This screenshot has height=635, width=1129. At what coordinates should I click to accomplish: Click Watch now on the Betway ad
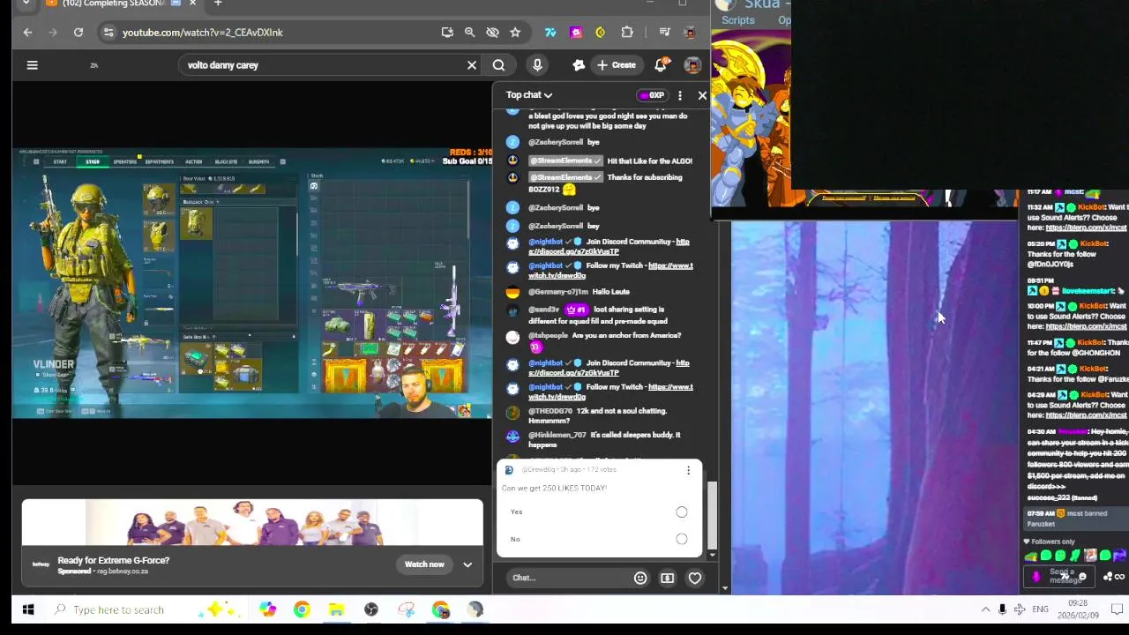coord(424,565)
